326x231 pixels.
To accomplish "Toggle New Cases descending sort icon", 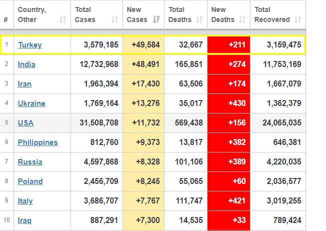I will coord(156,19).
